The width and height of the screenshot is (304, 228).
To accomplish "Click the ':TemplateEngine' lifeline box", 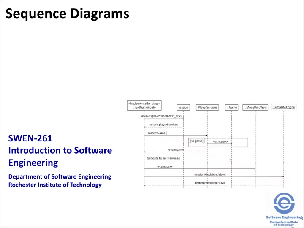I will [284, 107].
